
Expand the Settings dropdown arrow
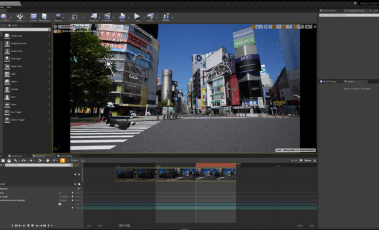pos(63,17)
